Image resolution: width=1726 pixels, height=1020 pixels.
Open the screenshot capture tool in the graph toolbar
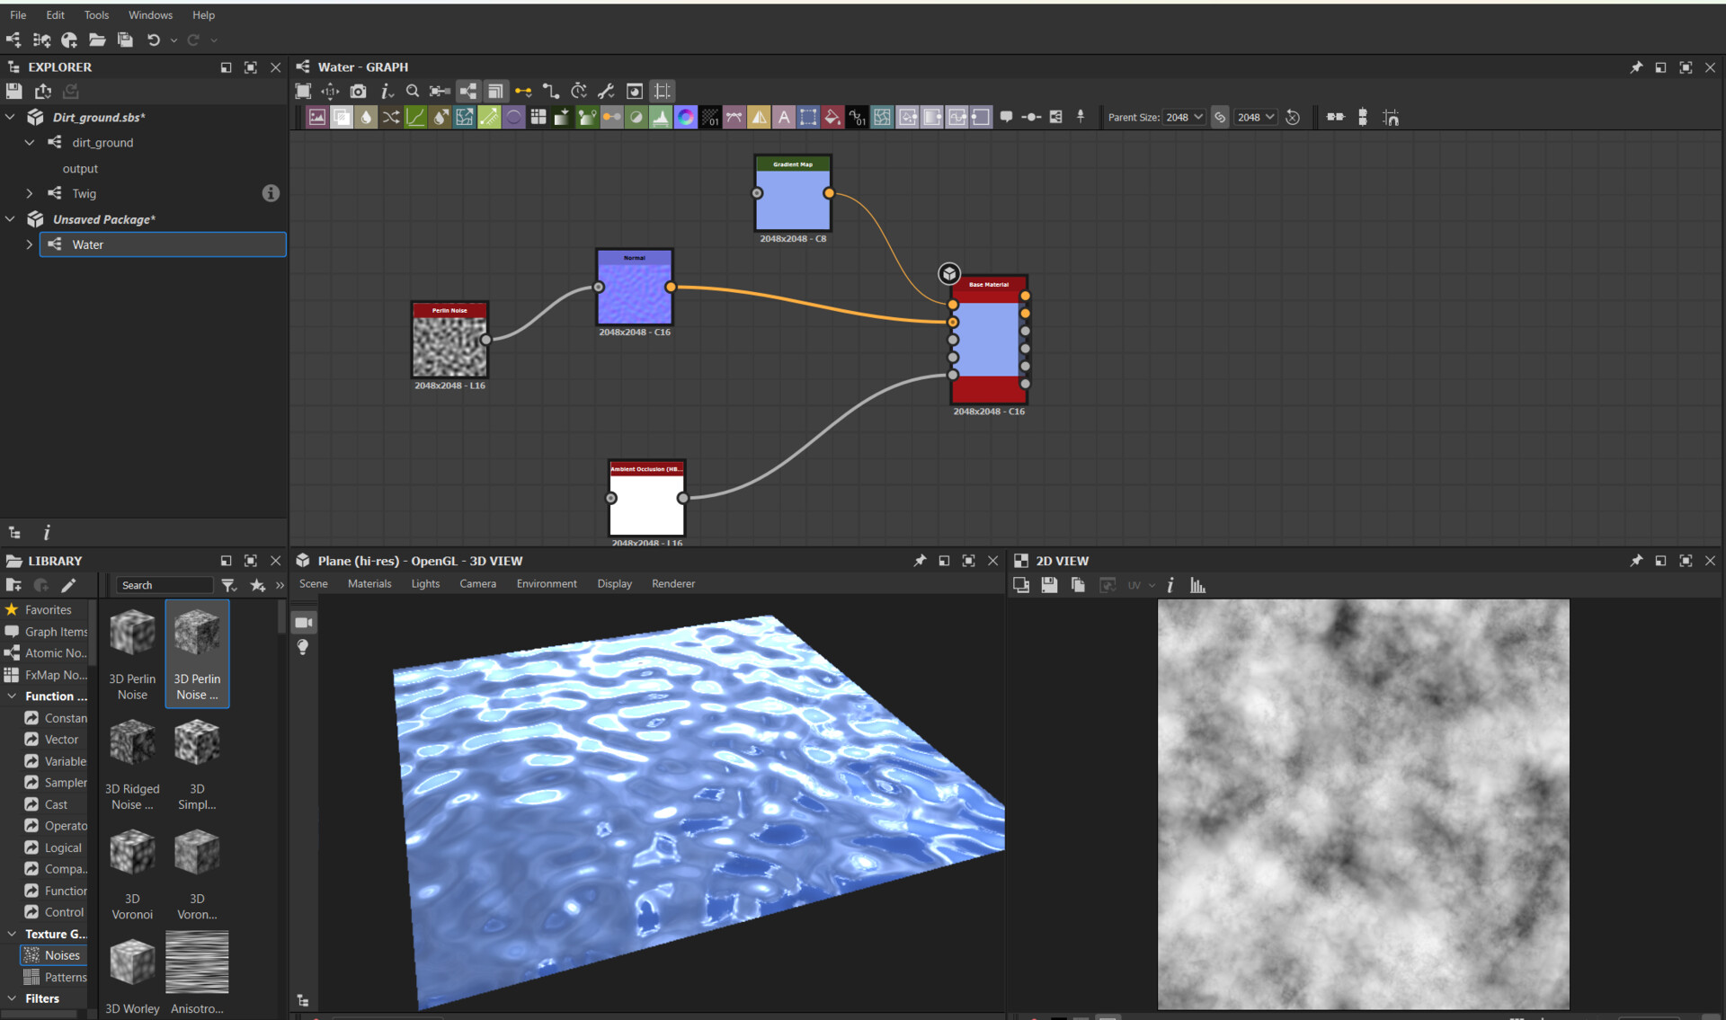click(358, 91)
